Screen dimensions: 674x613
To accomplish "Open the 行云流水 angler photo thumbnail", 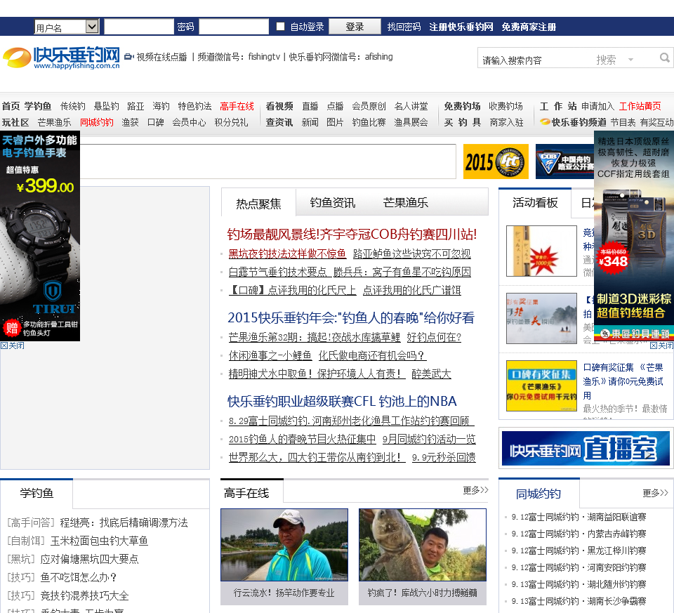I will point(284,545).
